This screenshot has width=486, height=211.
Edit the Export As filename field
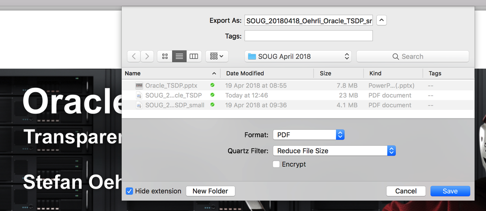click(308, 20)
